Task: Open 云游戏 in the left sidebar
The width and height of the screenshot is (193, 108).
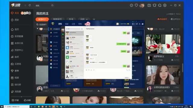Action: click(x=16, y=64)
